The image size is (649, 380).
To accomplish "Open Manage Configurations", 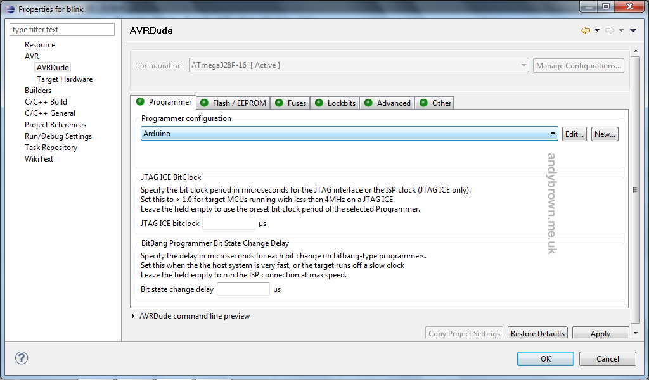I will coord(578,65).
